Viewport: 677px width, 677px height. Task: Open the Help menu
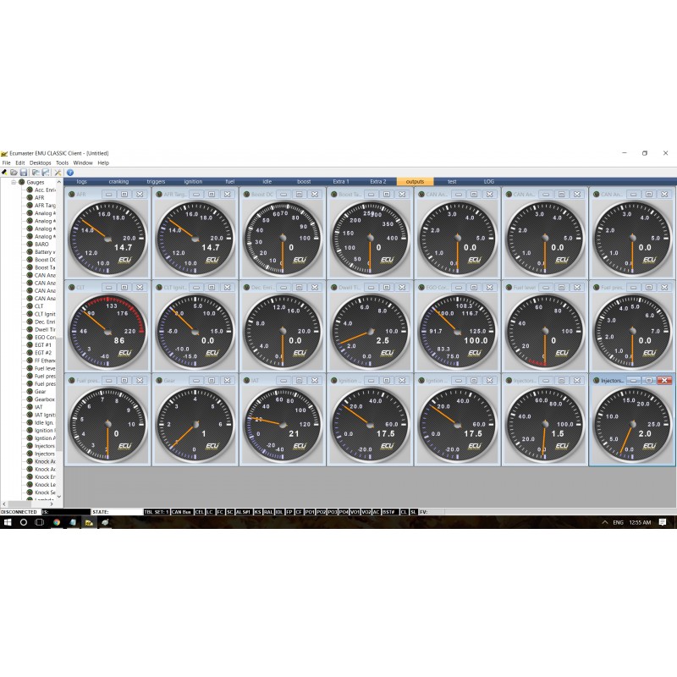click(x=103, y=162)
